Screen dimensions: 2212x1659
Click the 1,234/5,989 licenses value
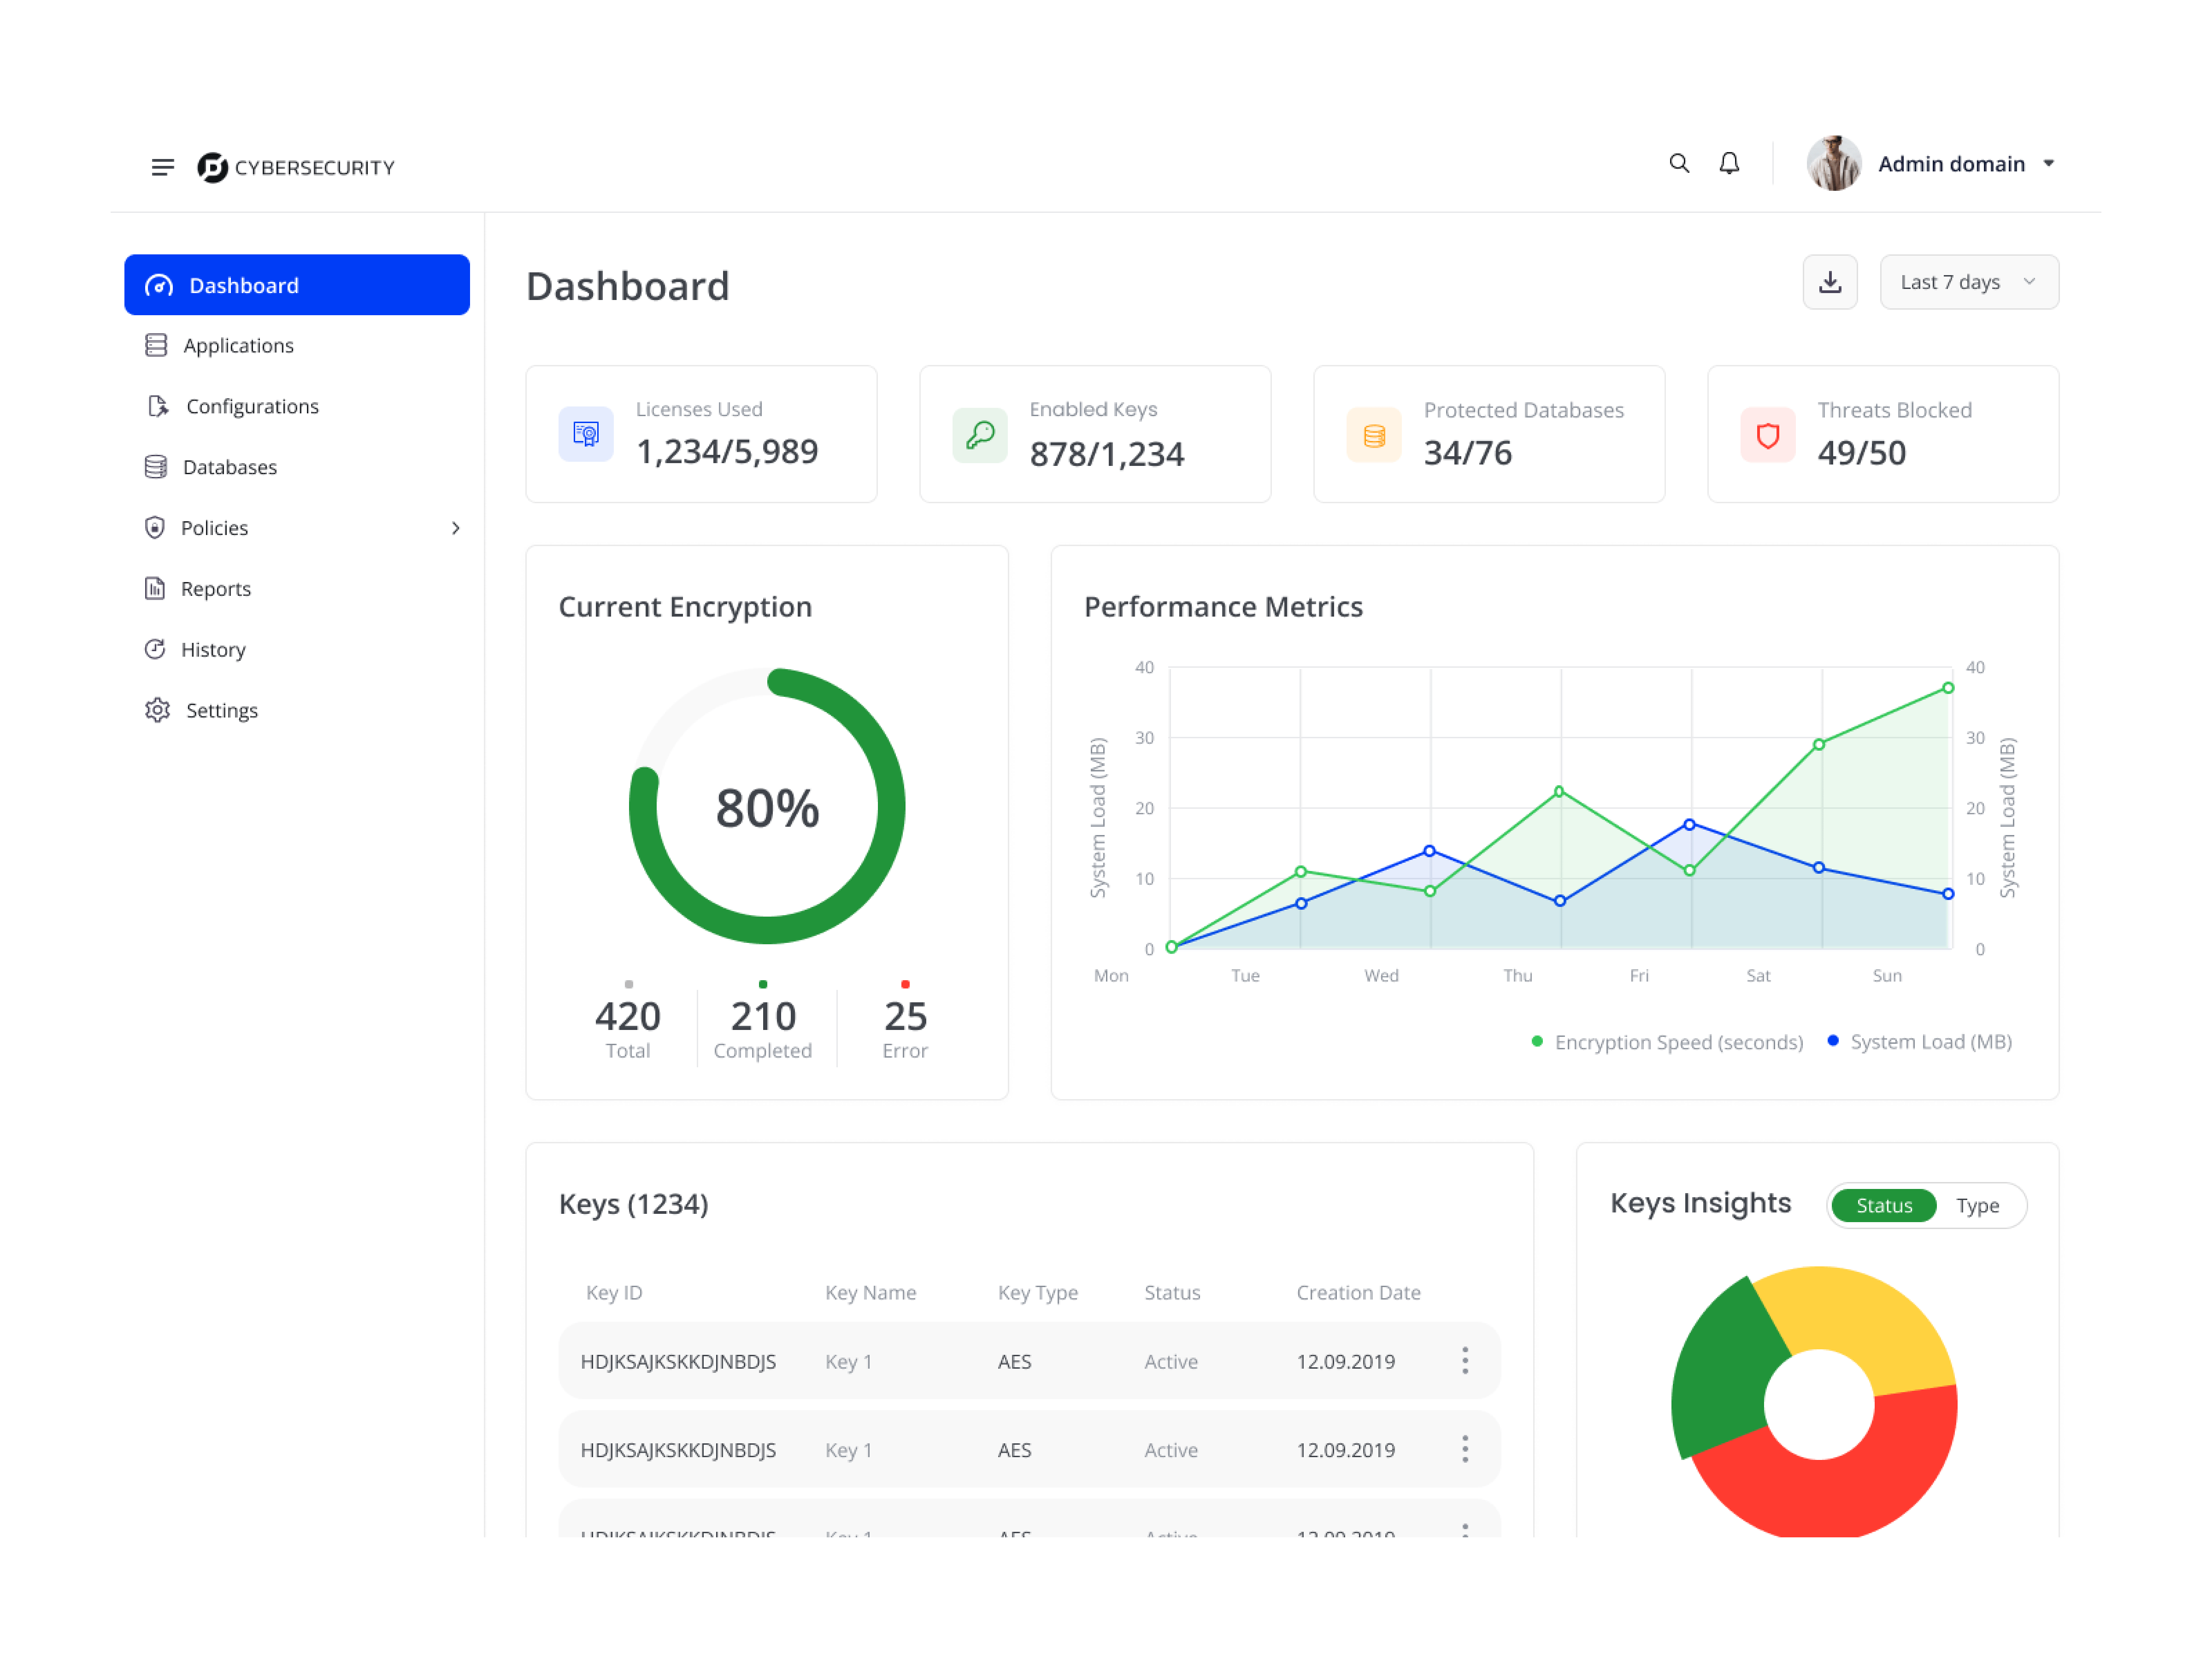coord(727,452)
